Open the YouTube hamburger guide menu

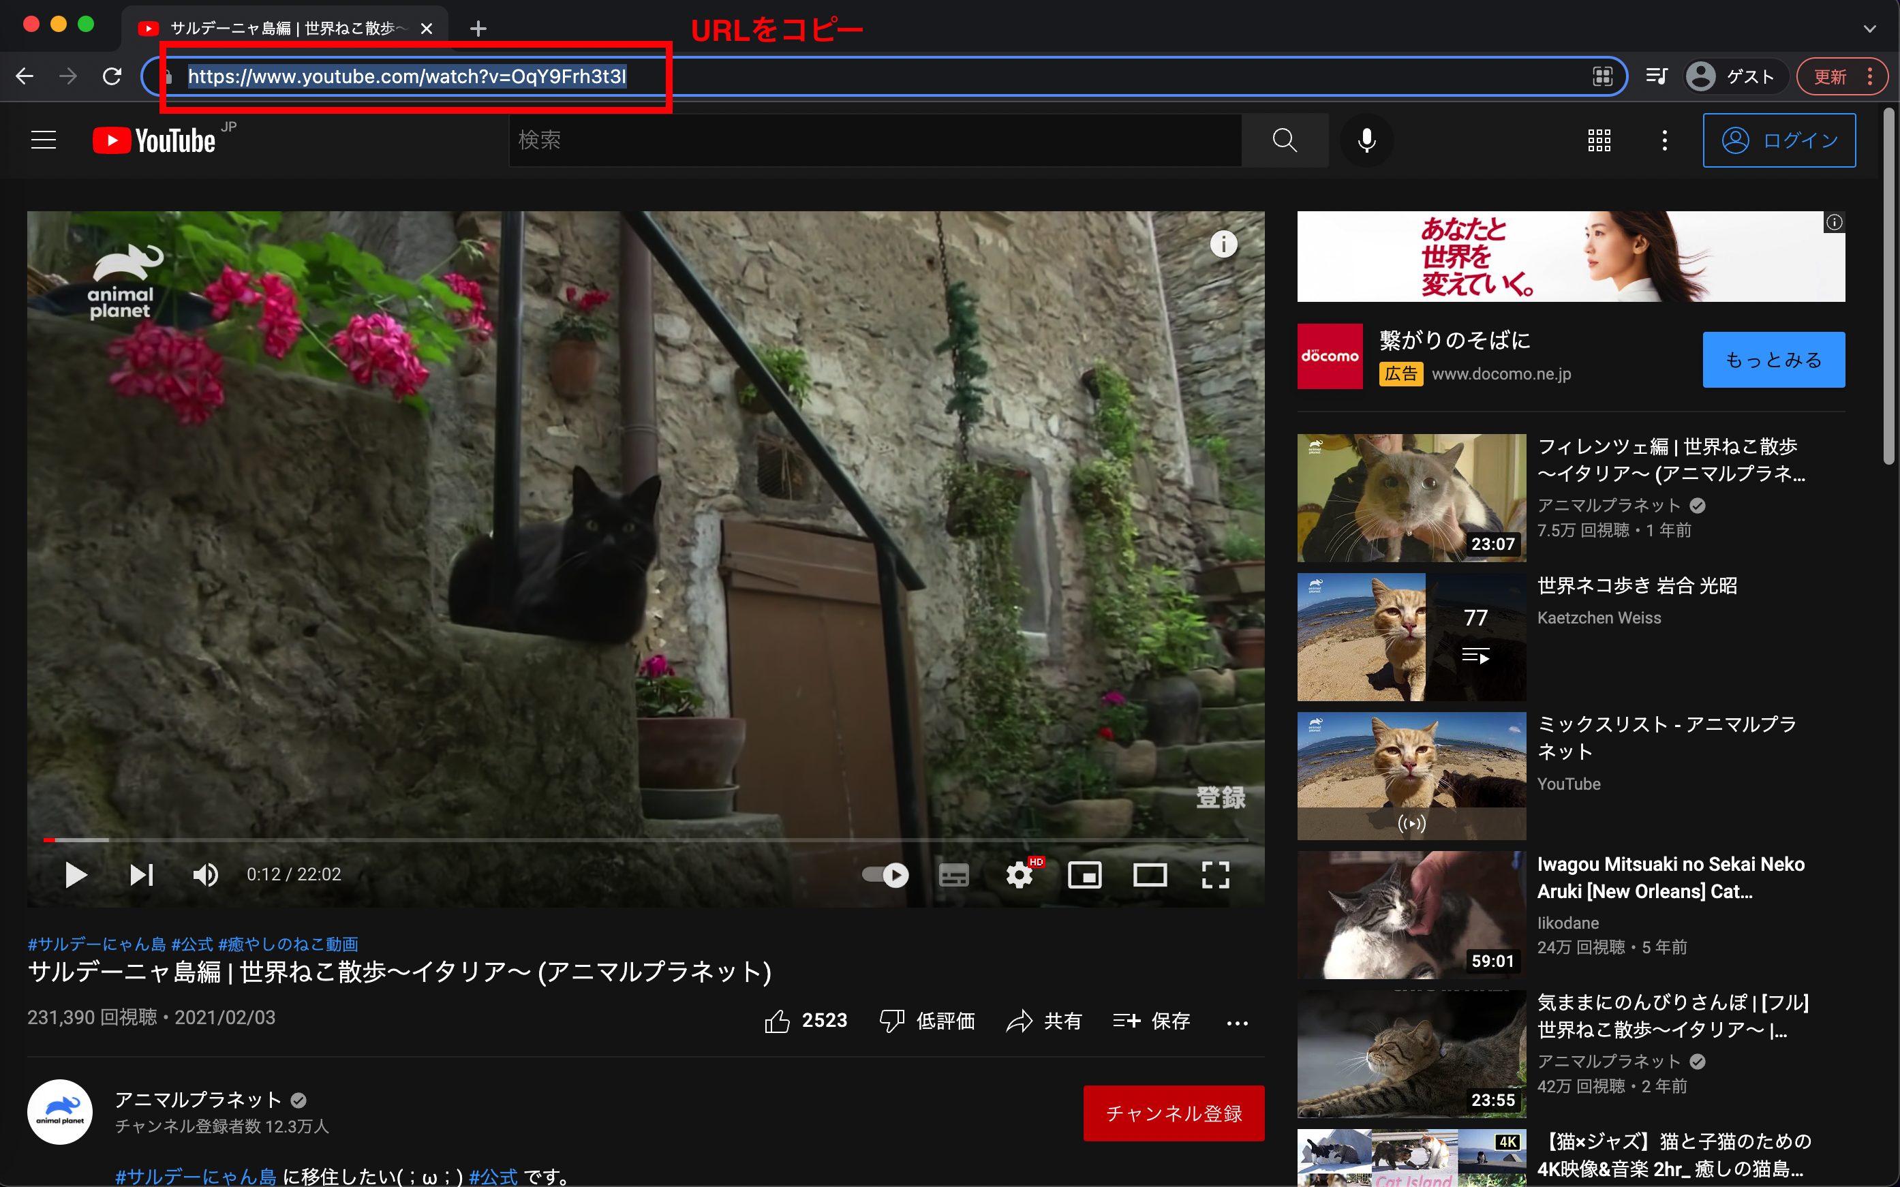[x=44, y=140]
